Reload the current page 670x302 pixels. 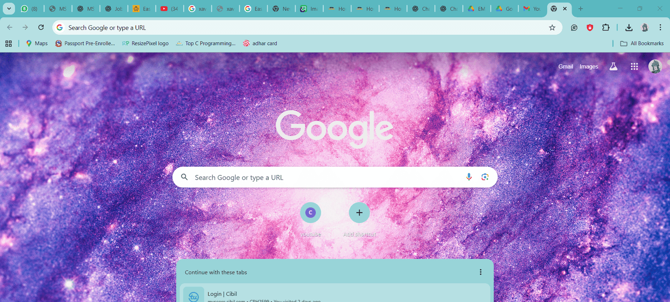(41, 28)
